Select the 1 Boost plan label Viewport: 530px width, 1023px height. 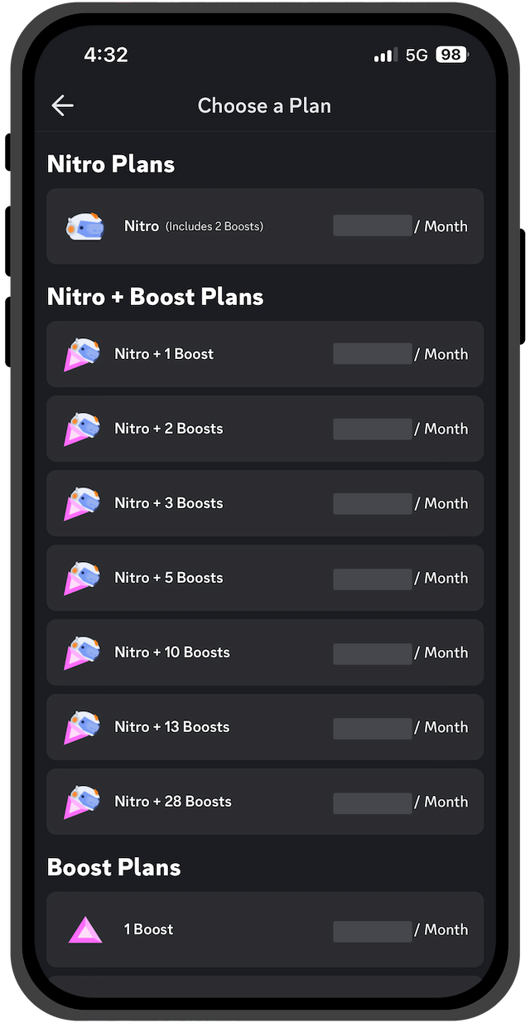[x=149, y=929]
